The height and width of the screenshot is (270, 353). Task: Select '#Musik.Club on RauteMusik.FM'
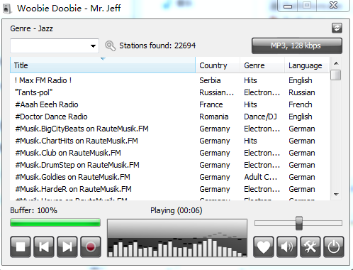(169, 153)
